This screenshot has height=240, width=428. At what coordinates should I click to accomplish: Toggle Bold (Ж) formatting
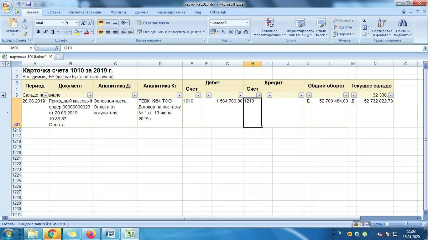[38, 32]
